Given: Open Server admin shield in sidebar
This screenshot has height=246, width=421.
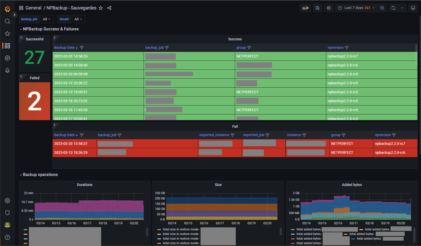Looking at the screenshot, I should [7, 213].
